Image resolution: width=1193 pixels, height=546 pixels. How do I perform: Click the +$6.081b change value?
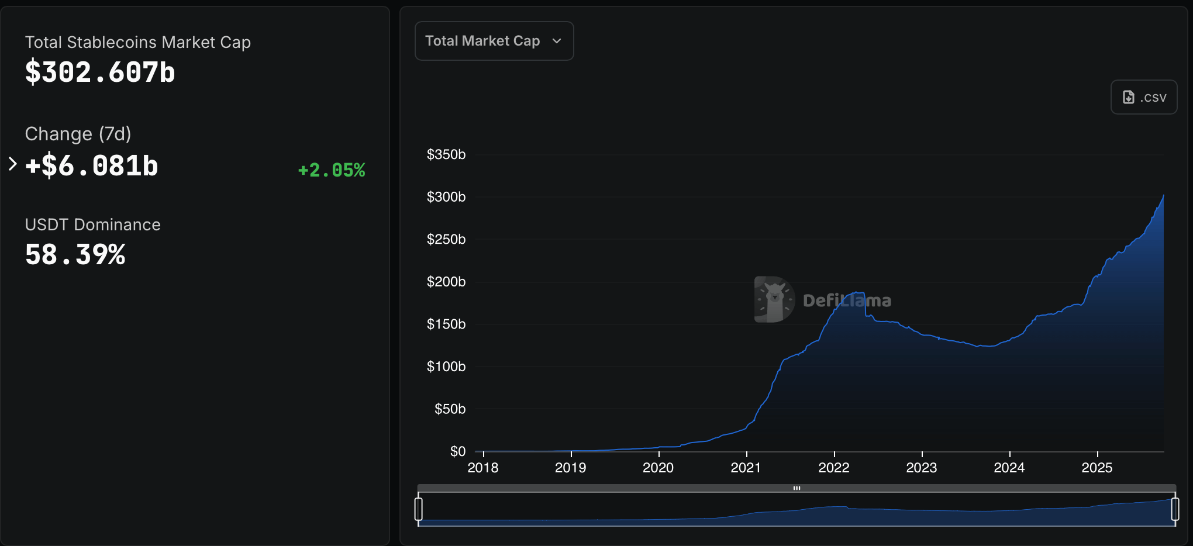(92, 166)
